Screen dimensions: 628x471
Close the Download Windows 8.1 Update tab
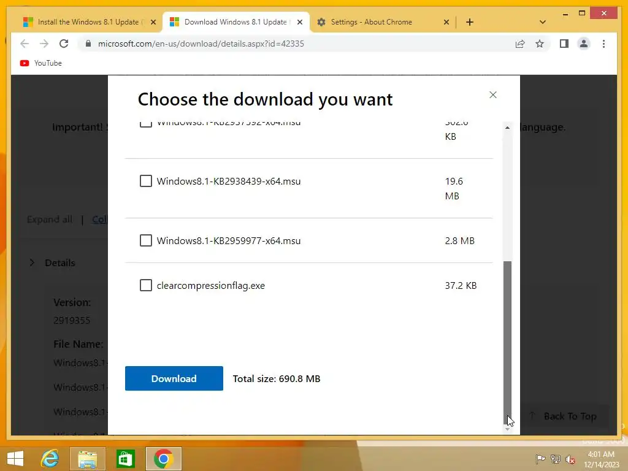coord(299,22)
